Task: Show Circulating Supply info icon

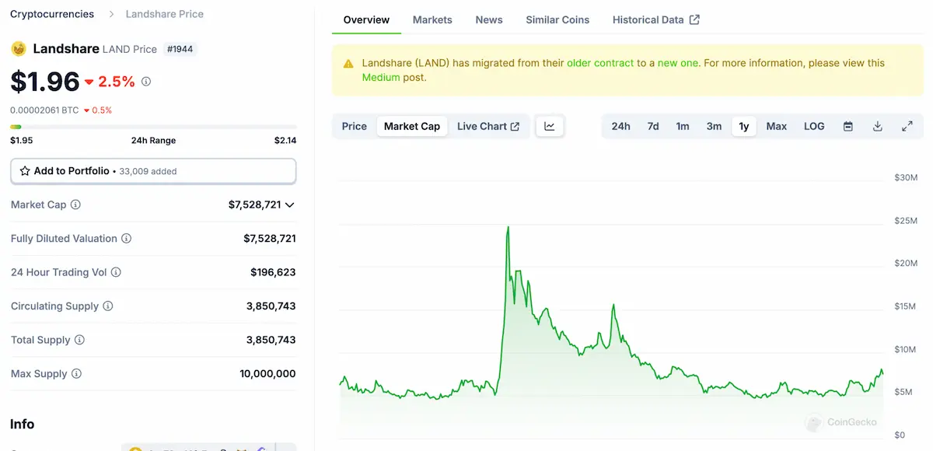Action: tap(108, 306)
